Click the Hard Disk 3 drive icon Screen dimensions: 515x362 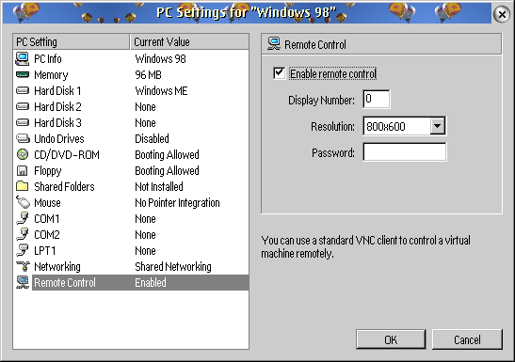(23, 122)
